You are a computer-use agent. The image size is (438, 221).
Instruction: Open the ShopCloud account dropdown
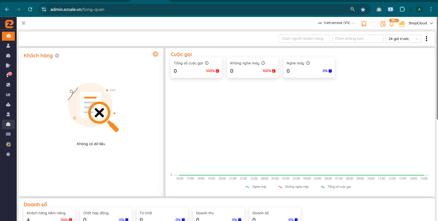point(420,23)
